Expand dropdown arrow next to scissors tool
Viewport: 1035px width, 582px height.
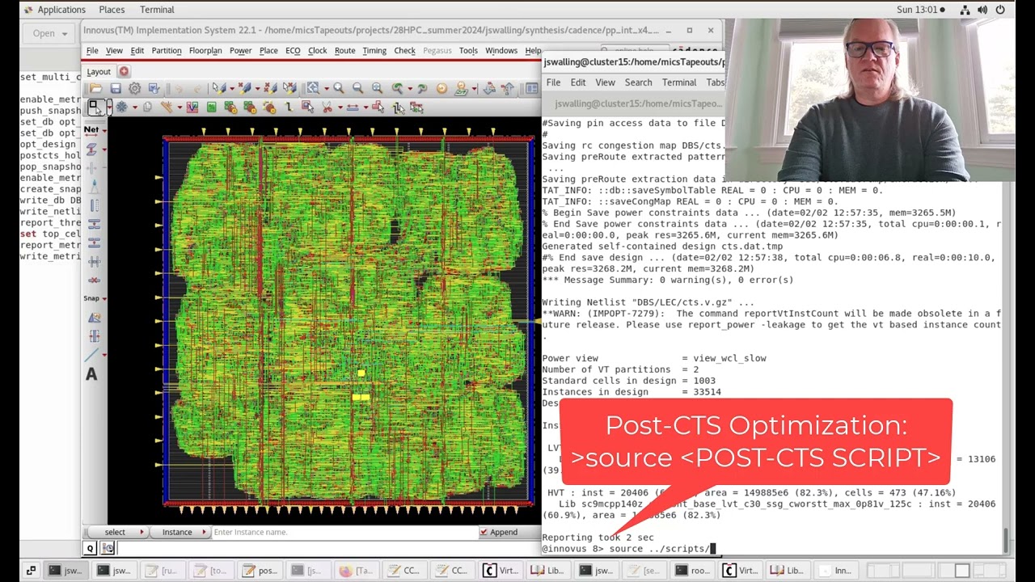[340, 107]
